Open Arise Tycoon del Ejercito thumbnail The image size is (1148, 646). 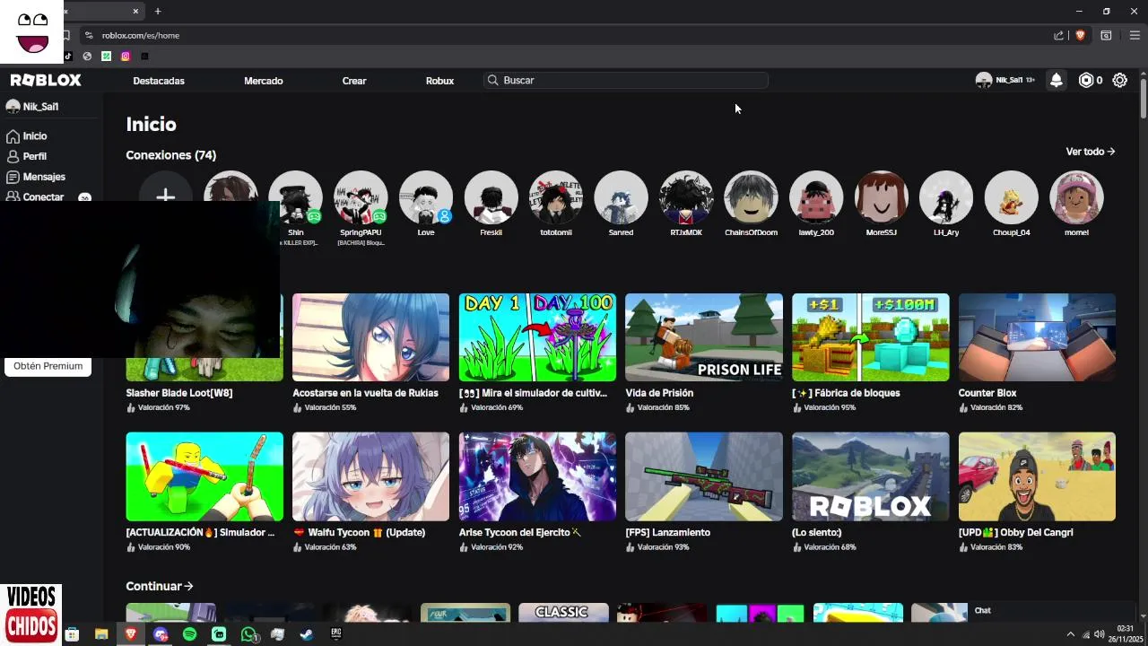pyautogui.click(x=537, y=476)
